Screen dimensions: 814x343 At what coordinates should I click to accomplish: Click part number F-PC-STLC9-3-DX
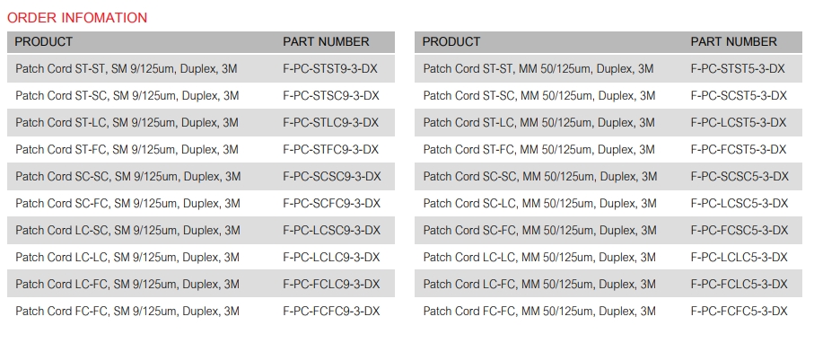tap(330, 123)
